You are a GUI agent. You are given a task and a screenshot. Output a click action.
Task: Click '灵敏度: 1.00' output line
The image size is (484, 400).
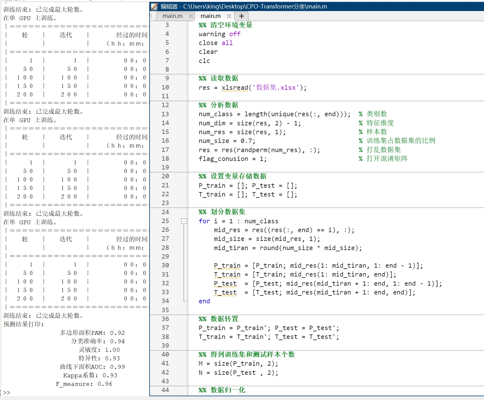(x=99, y=350)
